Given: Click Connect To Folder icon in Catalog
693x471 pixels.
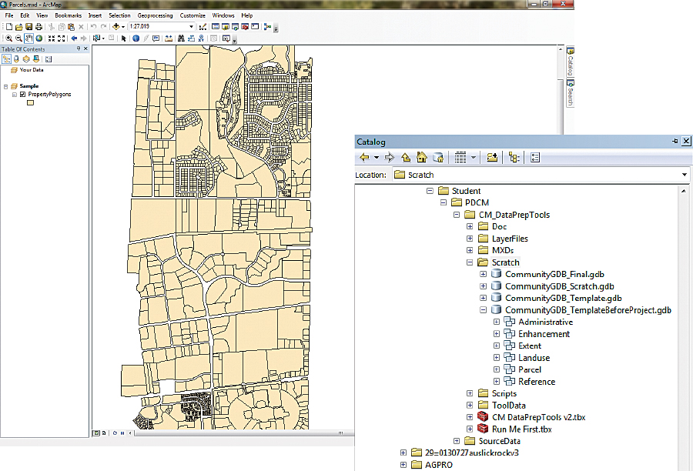Looking at the screenshot, I should coord(491,157).
